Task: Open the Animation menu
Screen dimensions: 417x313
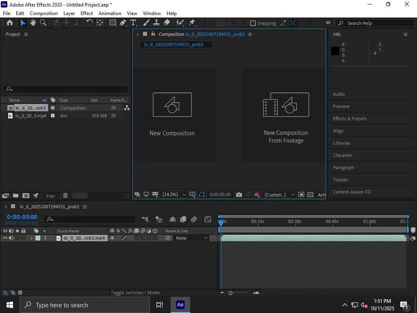Action: pos(110,13)
